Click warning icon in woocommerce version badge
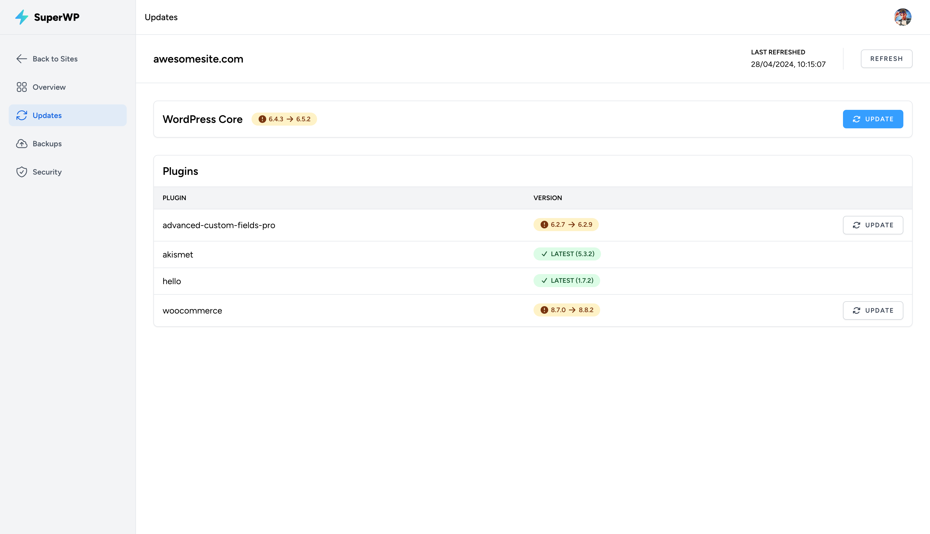The image size is (930, 534). click(x=544, y=310)
